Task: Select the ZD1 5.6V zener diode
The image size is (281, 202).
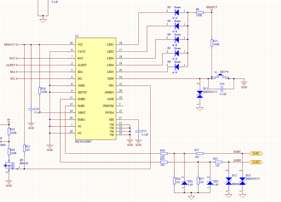Action: point(184,183)
